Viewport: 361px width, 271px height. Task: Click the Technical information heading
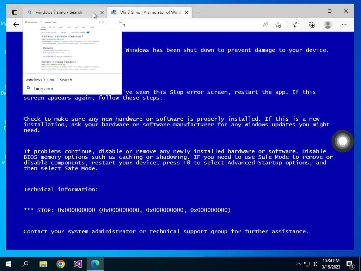pos(61,189)
